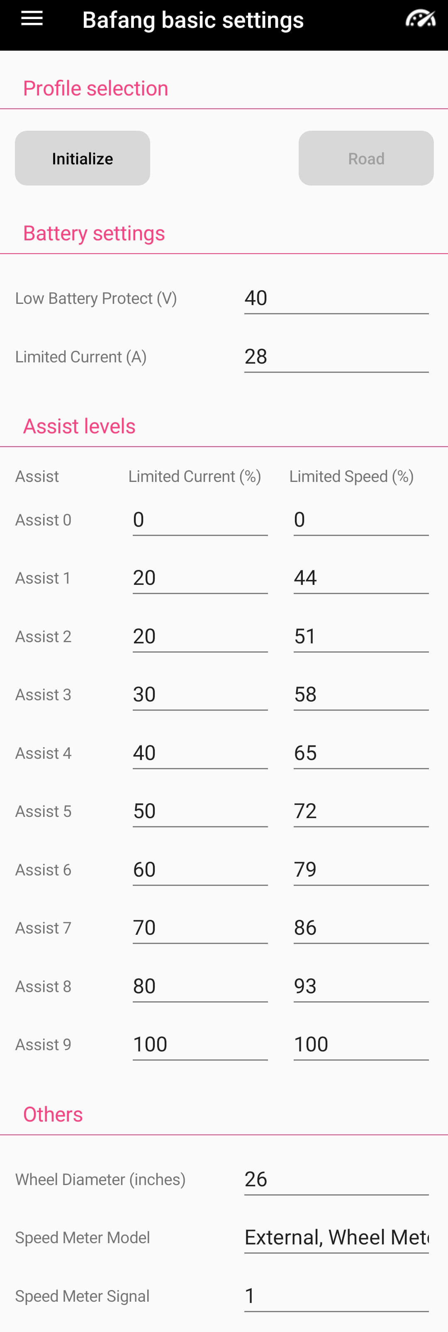The height and width of the screenshot is (1332, 448).
Task: Click Assist 4 limited current field
Action: coord(200,753)
